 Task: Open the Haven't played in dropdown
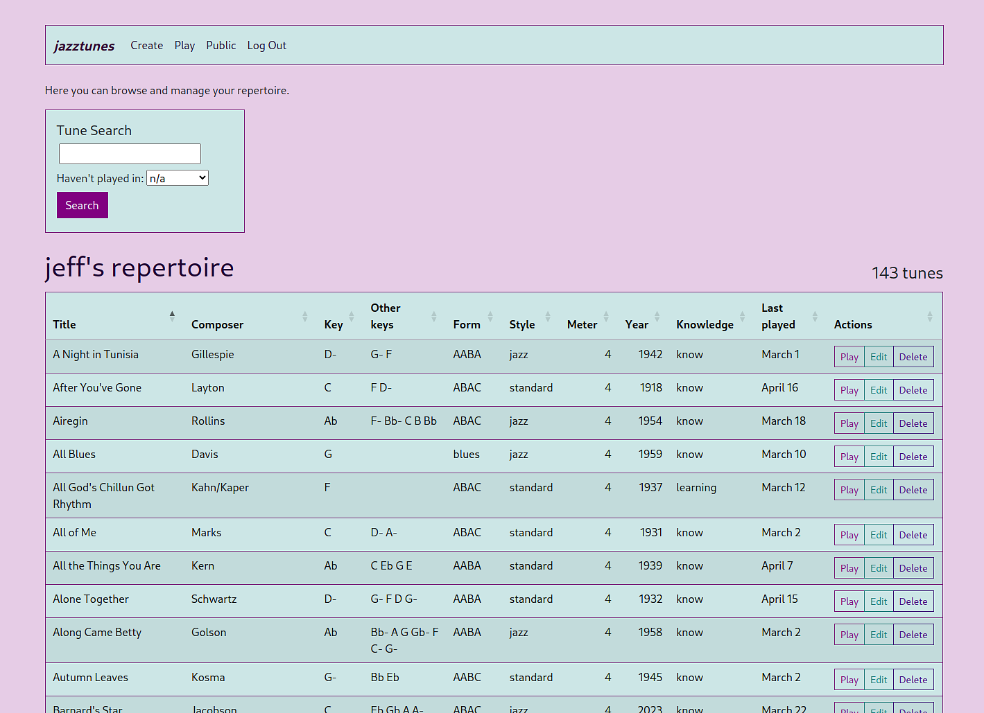[x=178, y=178]
